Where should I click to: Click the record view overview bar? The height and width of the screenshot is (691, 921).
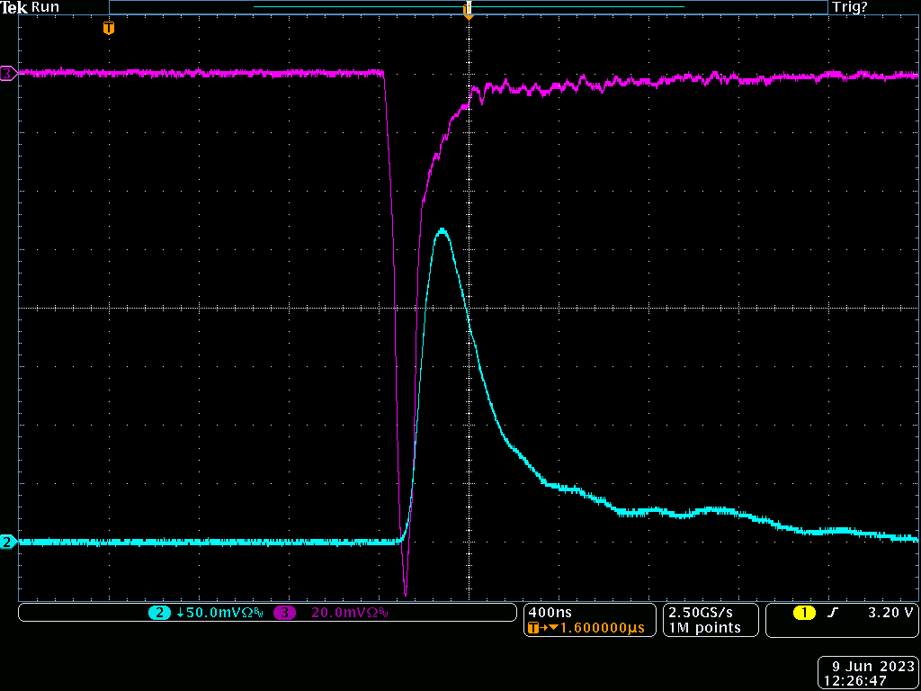tap(468, 7)
